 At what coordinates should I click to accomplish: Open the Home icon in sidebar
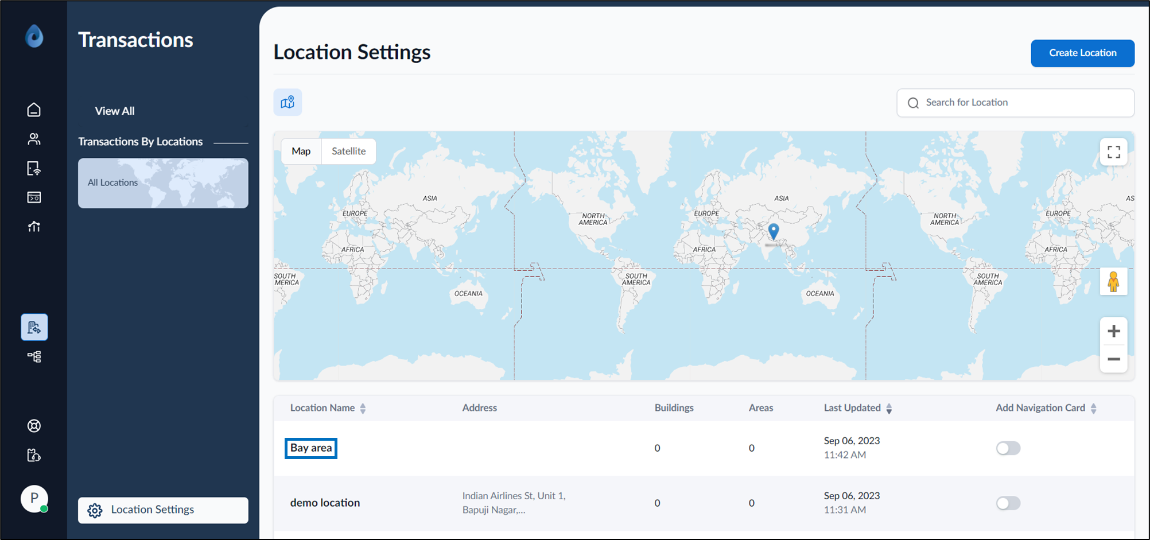click(x=34, y=110)
